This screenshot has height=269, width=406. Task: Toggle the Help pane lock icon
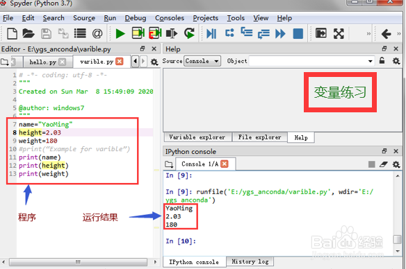pos(382,61)
